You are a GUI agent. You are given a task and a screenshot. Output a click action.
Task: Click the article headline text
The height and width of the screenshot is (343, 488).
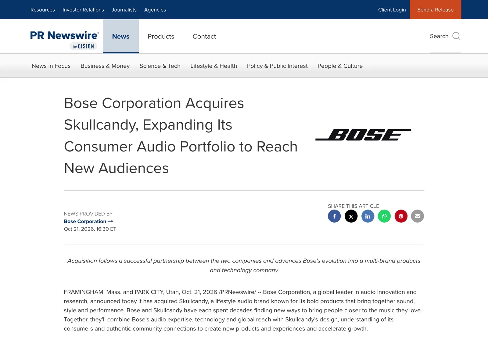(181, 136)
